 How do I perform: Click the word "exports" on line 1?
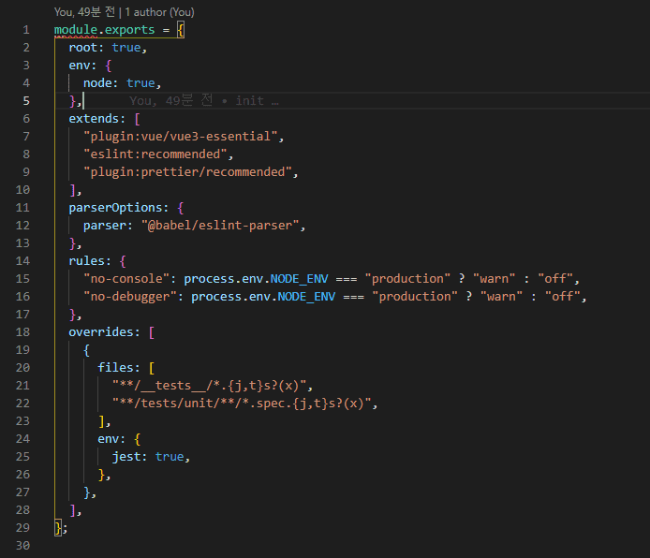click(x=130, y=30)
